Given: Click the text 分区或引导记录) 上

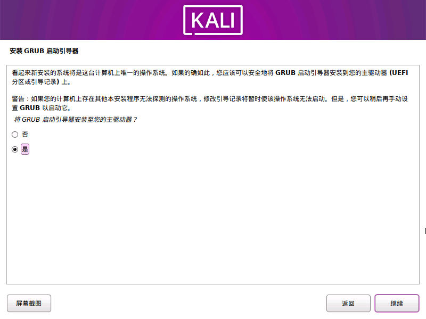Looking at the screenshot, I should pos(42,82).
